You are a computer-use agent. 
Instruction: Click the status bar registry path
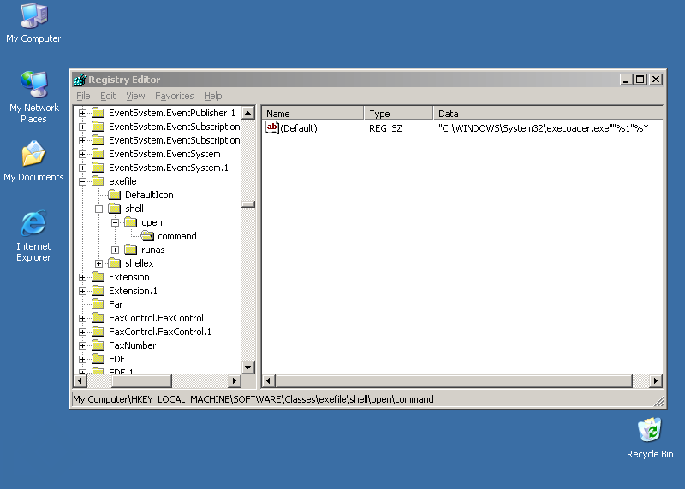(x=253, y=399)
